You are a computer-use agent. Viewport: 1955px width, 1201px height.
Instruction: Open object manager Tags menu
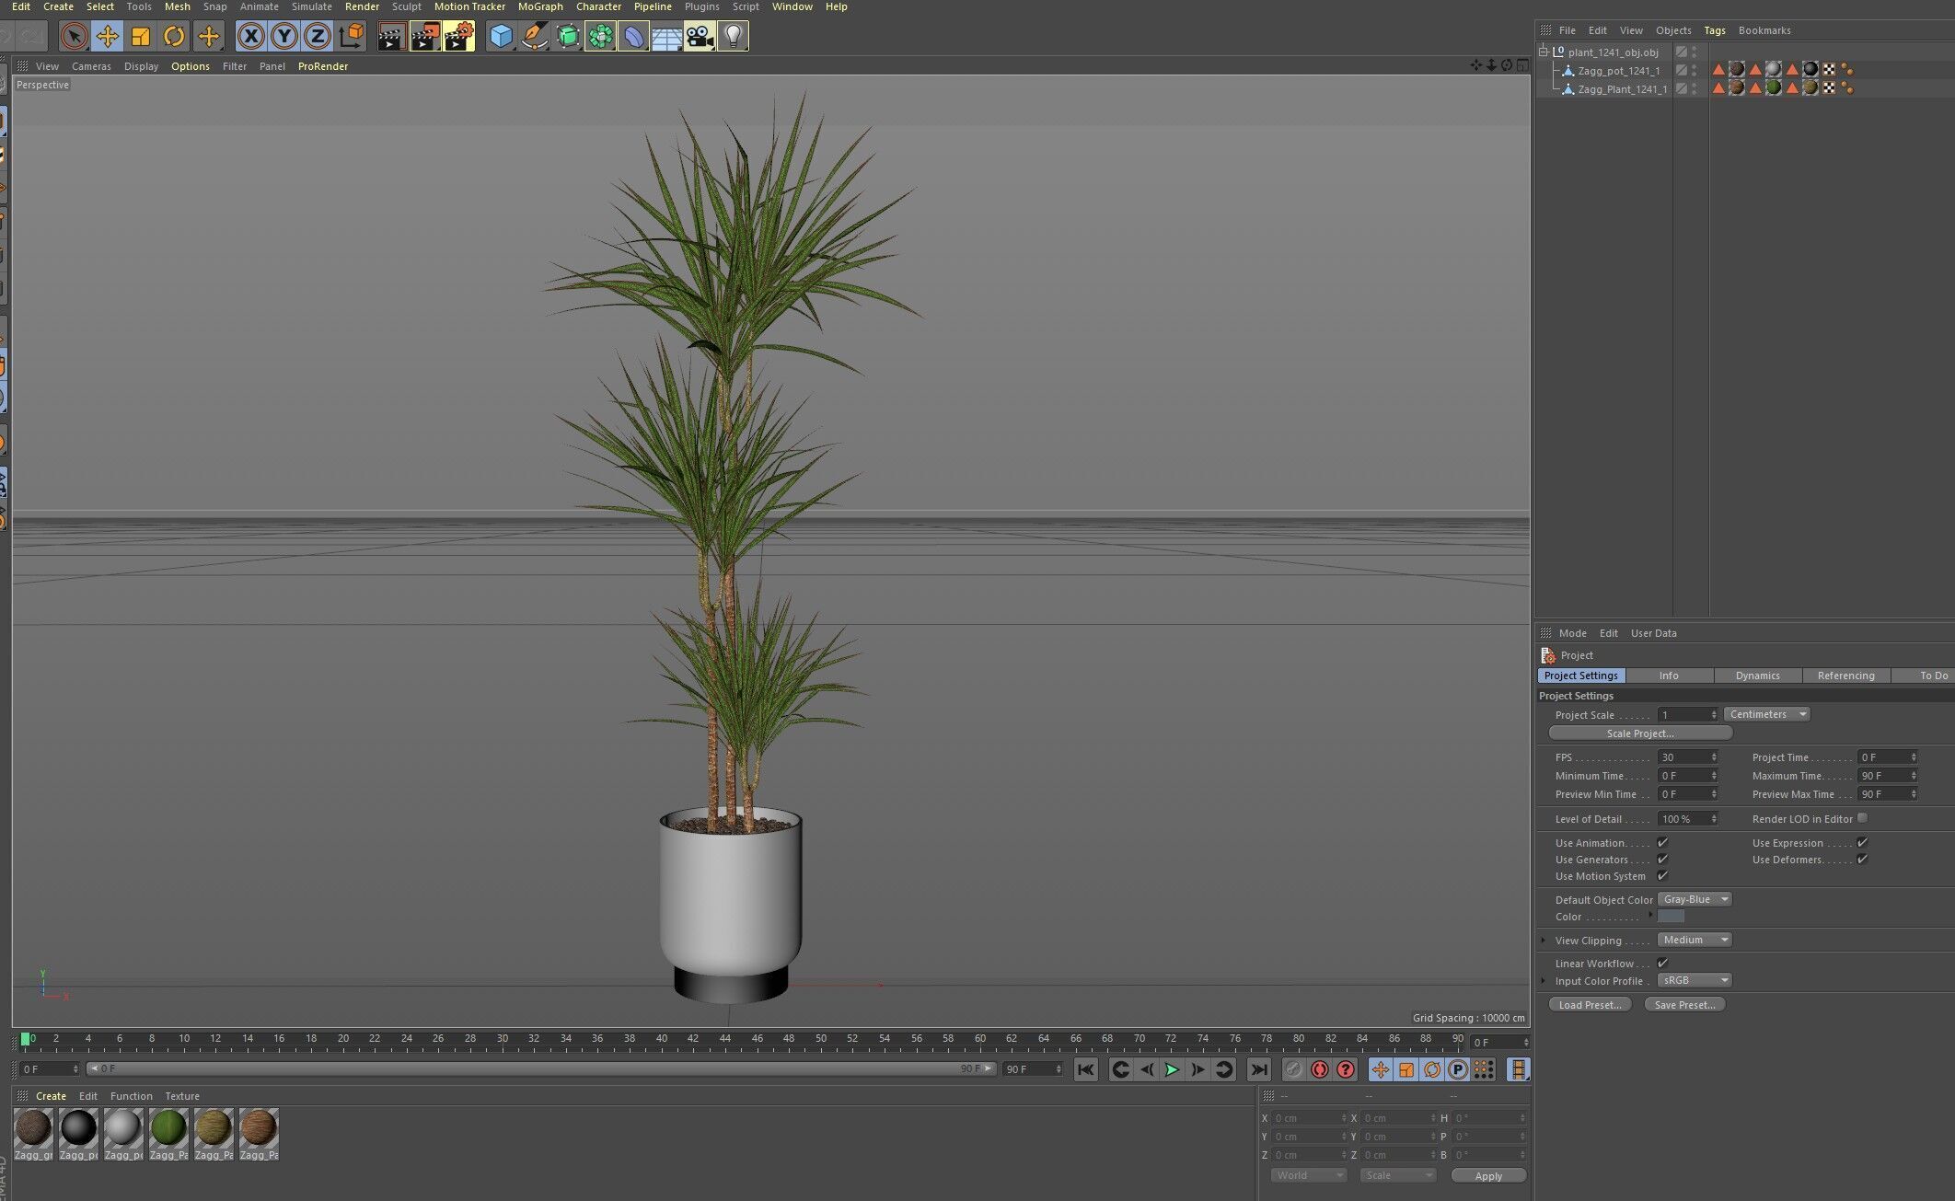click(1714, 30)
